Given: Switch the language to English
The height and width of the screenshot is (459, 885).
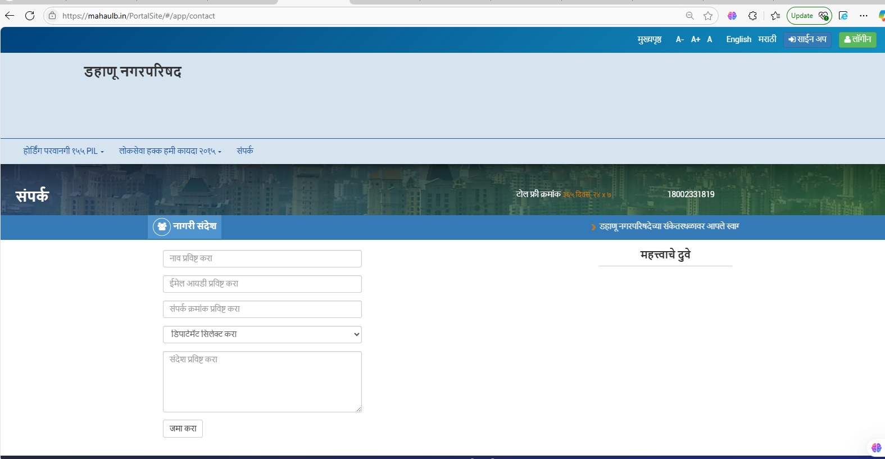Looking at the screenshot, I should click(x=738, y=39).
